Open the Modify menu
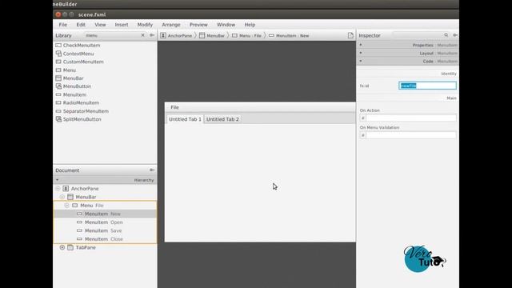 pos(145,25)
